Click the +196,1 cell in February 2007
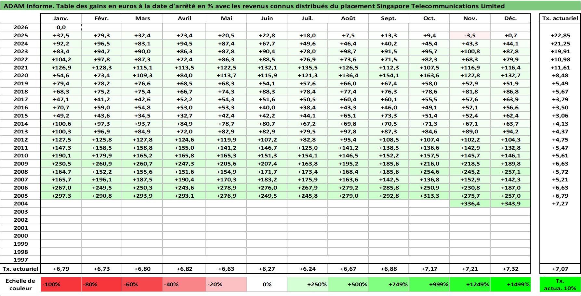Image resolution: width=581 pixels, height=296 pixels. [x=102, y=180]
